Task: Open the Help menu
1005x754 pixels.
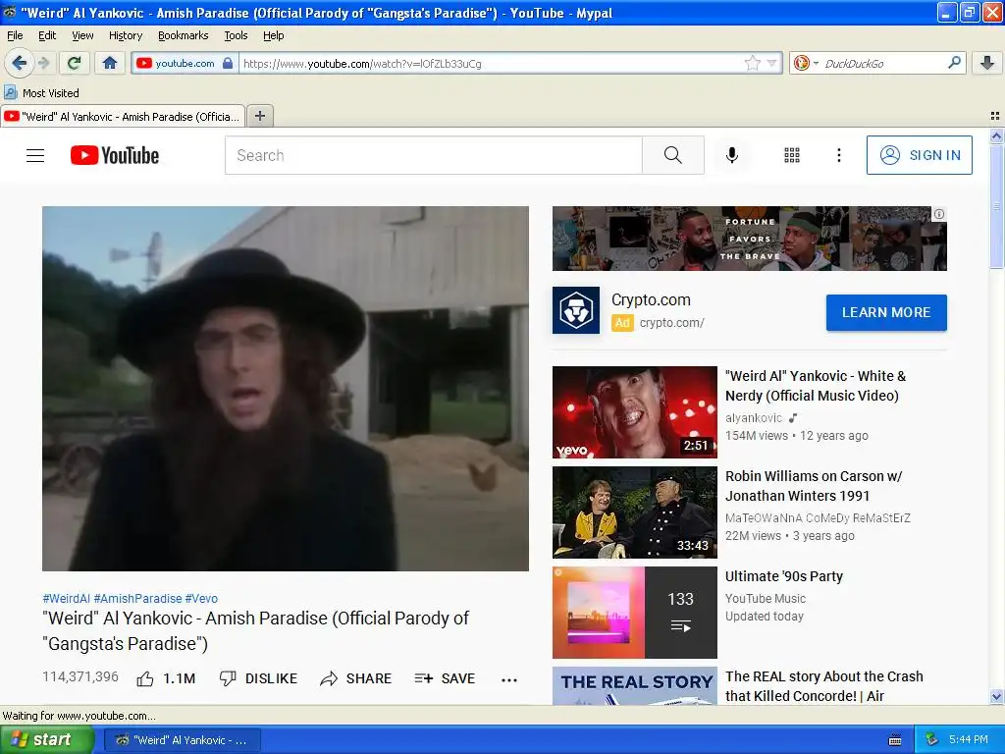Action: point(273,35)
